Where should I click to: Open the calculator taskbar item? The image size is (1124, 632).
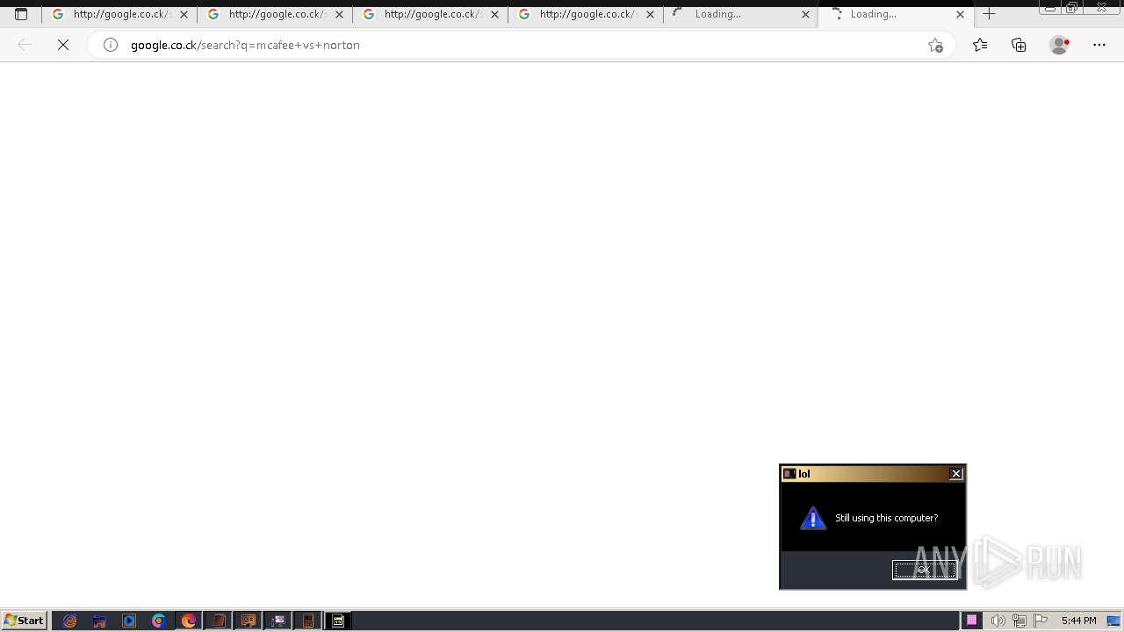pos(308,621)
